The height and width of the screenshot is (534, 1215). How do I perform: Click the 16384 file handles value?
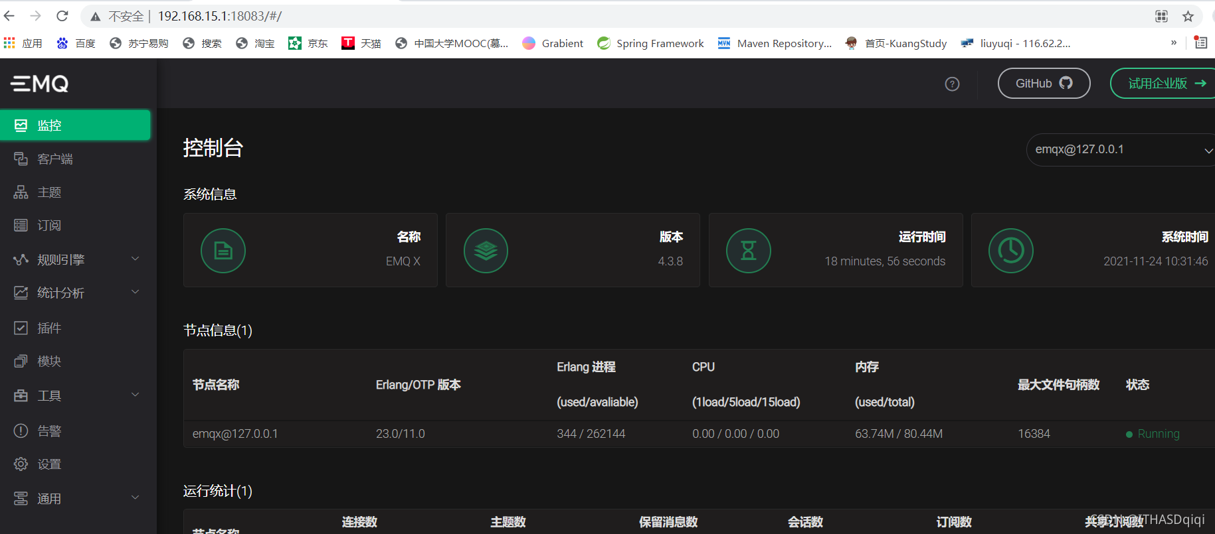[1034, 434]
